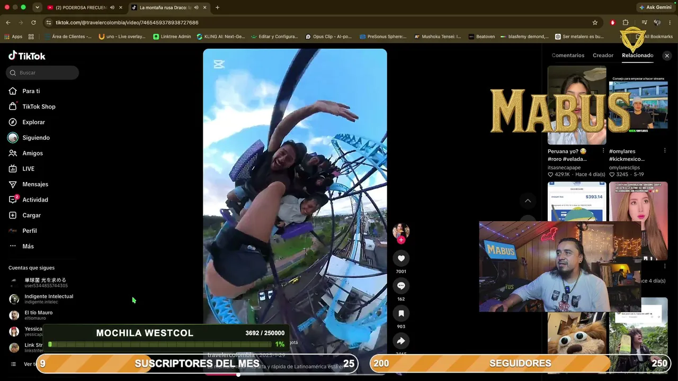Open the Actividad notifications

[x=35, y=199]
